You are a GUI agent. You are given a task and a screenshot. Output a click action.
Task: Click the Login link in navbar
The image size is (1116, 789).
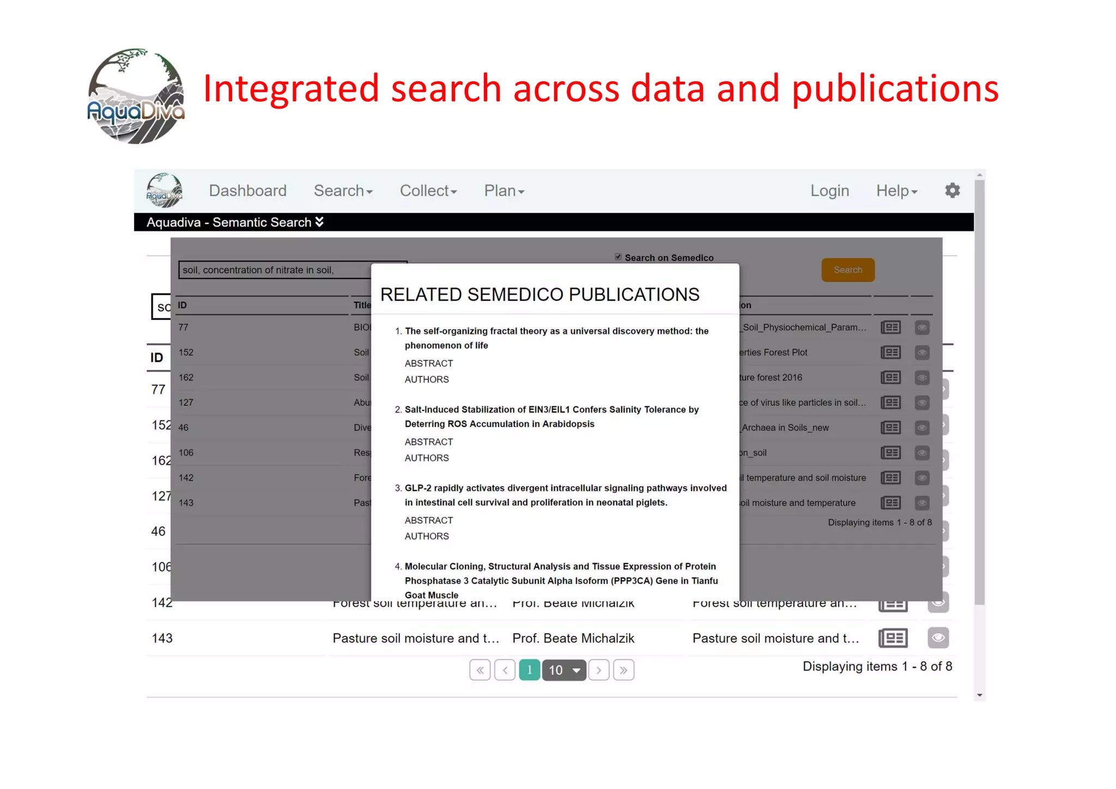coord(829,191)
